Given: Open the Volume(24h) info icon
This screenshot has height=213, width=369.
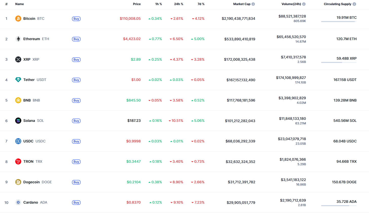Looking at the screenshot, I should coord(304,4).
